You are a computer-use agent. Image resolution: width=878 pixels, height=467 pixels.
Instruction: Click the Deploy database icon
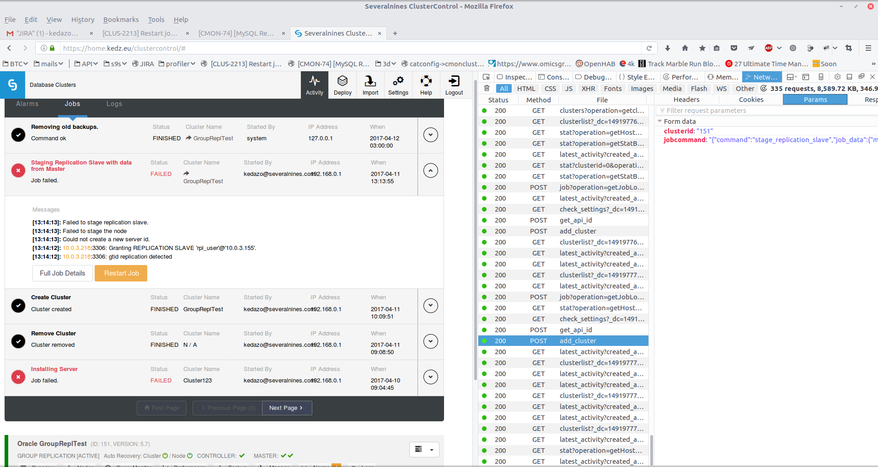343,85
